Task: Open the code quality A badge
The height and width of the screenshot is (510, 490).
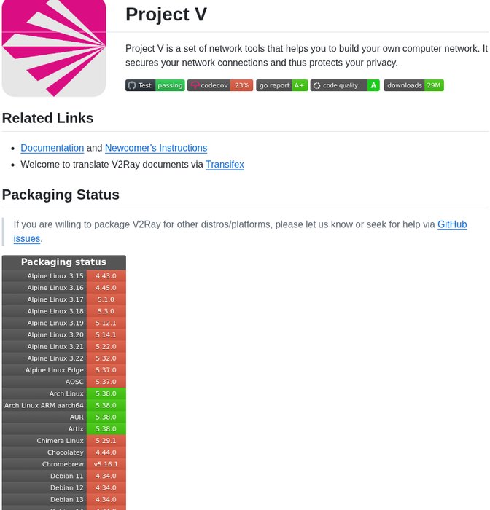Action: pyautogui.click(x=345, y=85)
